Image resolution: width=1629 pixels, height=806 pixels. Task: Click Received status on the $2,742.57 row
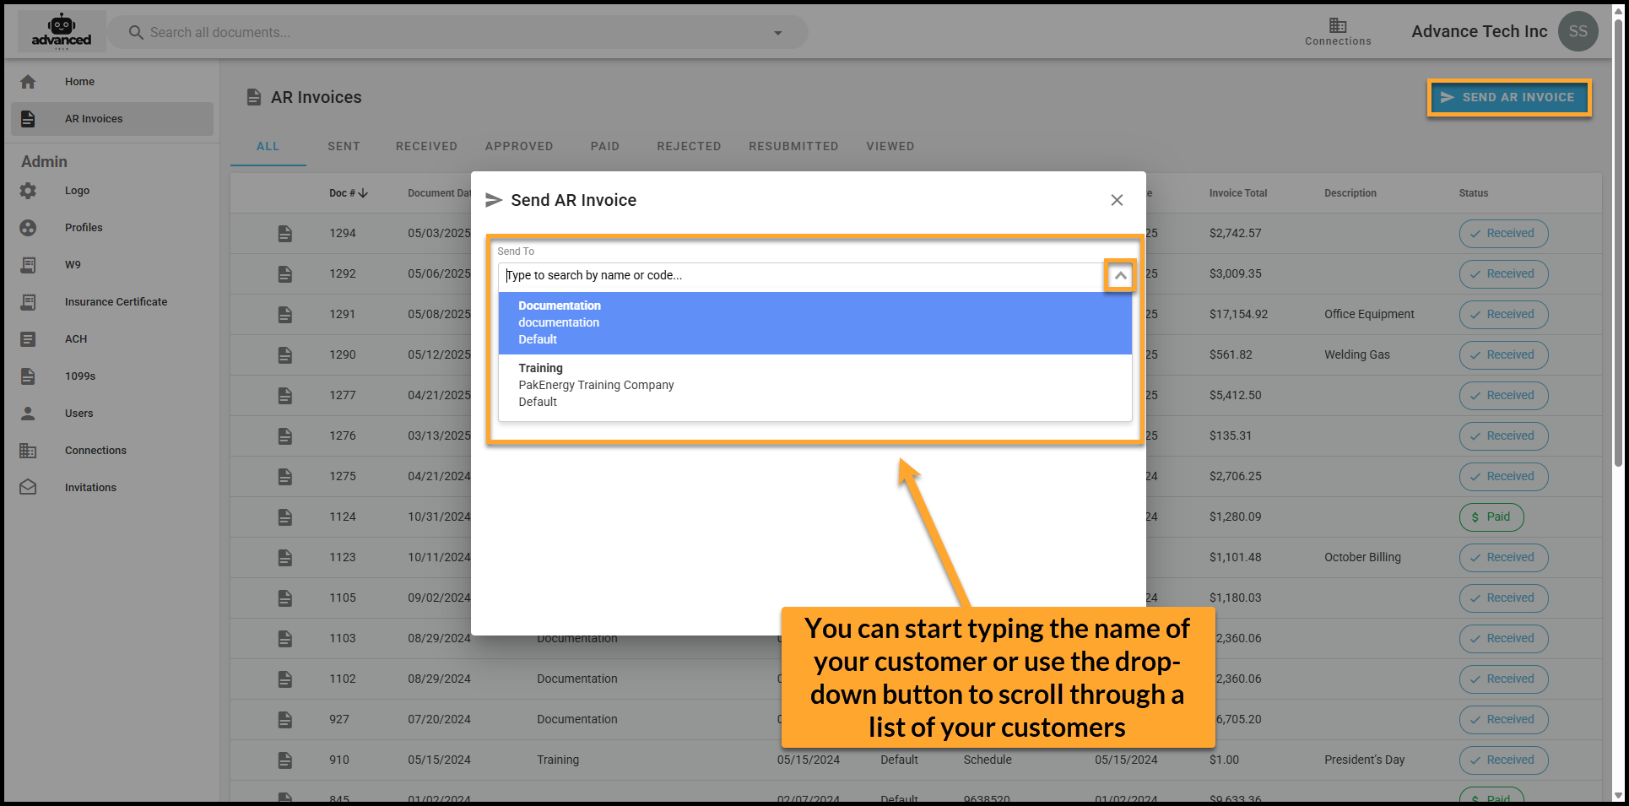(1503, 234)
